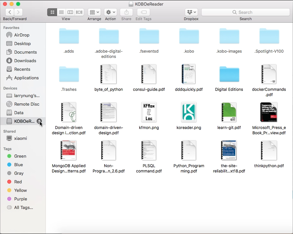The height and width of the screenshot is (234, 293).
Task: Select MongoDB Applied Design Patterns PDF
Action: click(x=69, y=150)
